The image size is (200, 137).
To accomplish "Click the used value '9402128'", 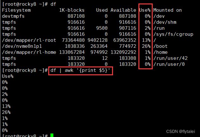I will tap(97, 40).
